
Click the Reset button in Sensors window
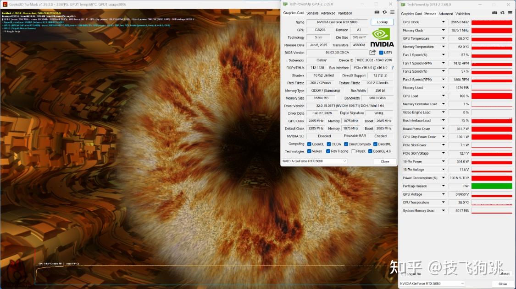505,273
